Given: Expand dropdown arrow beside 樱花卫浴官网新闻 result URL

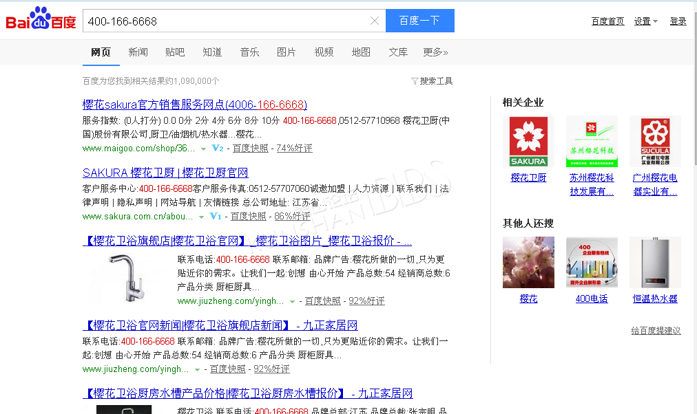Looking at the screenshot, I should [x=197, y=369].
